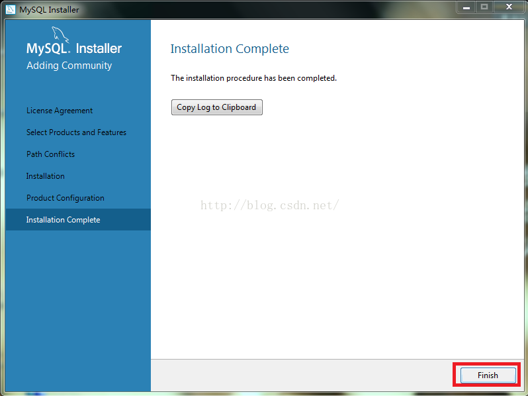Go to the Installation step
This screenshot has width=528, height=396.
pos(45,176)
